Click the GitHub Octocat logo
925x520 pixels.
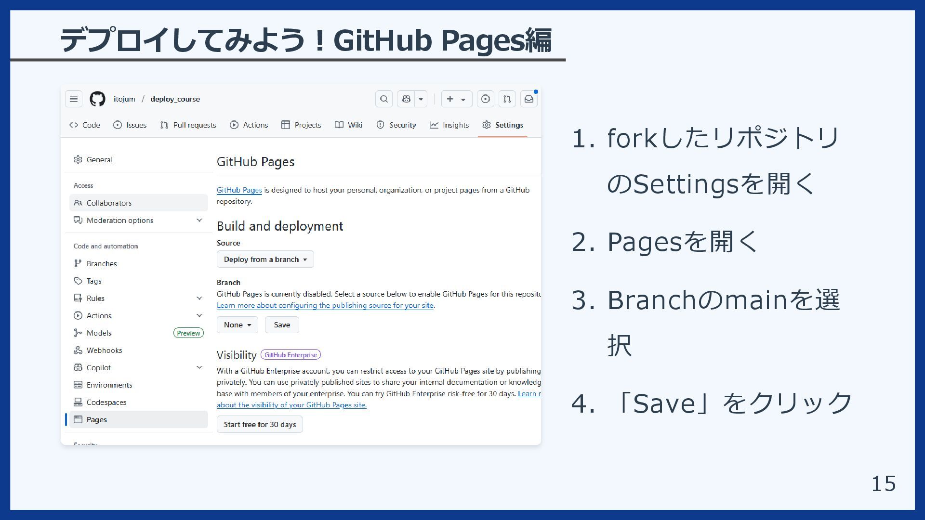coord(97,99)
